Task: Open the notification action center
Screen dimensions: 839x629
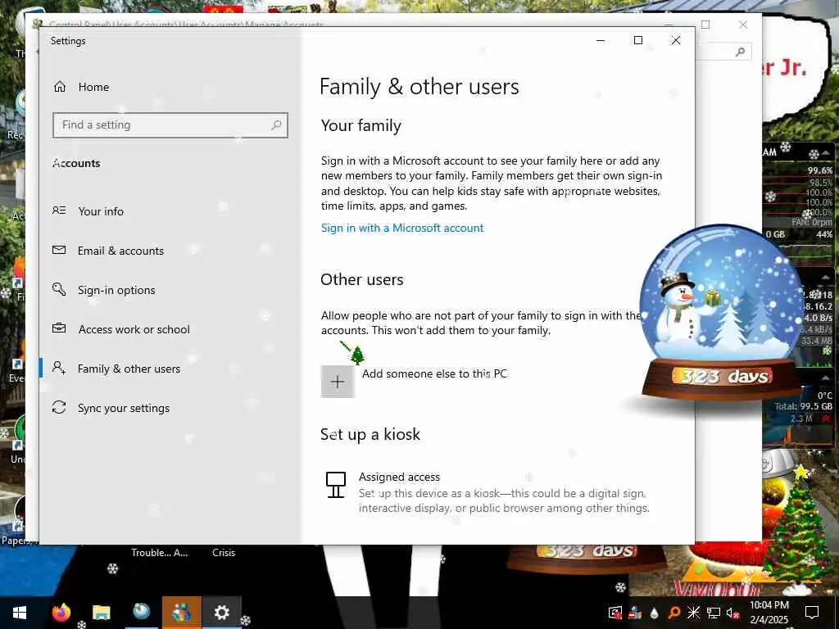Action: pyautogui.click(x=812, y=613)
